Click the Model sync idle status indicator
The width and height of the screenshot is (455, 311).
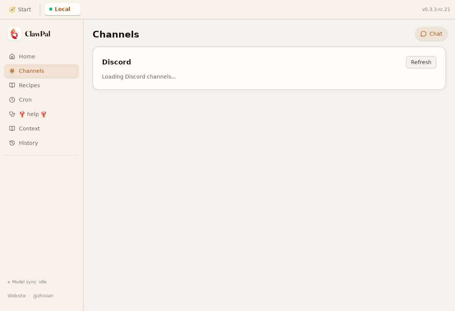(28, 282)
